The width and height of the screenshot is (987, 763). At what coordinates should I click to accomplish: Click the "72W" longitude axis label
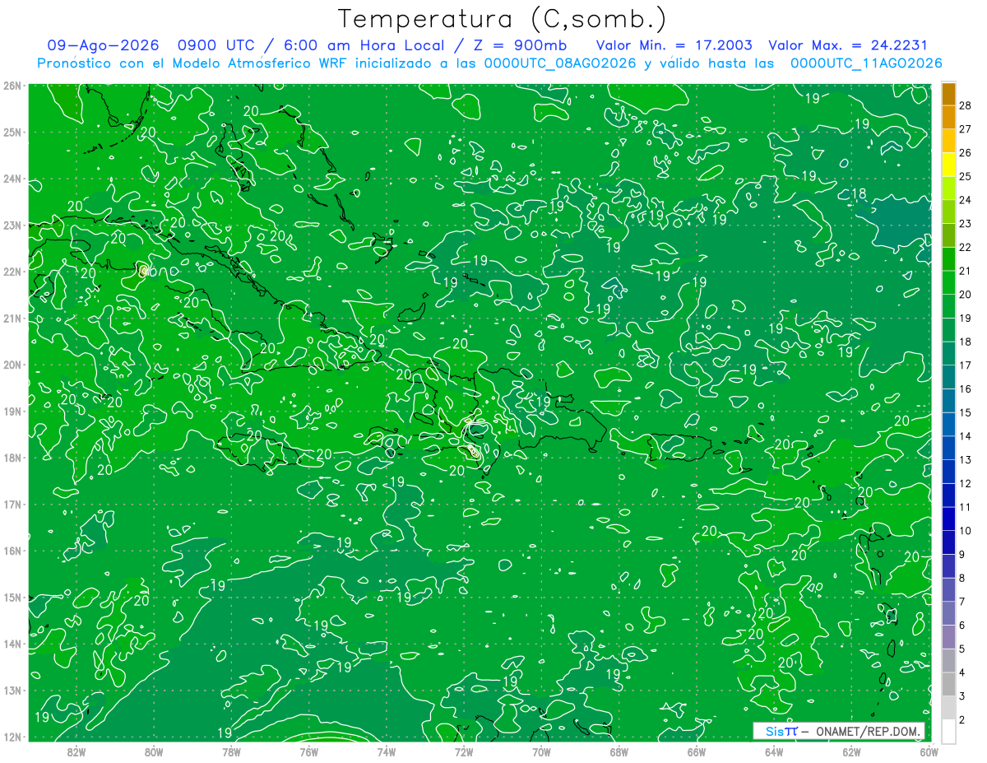464,751
